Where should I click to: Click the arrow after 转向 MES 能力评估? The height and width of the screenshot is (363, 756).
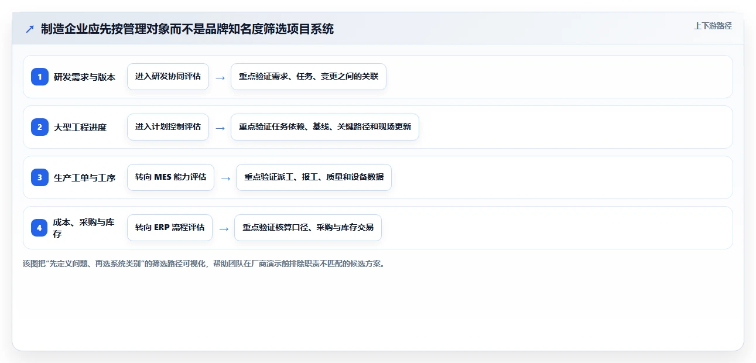click(225, 178)
